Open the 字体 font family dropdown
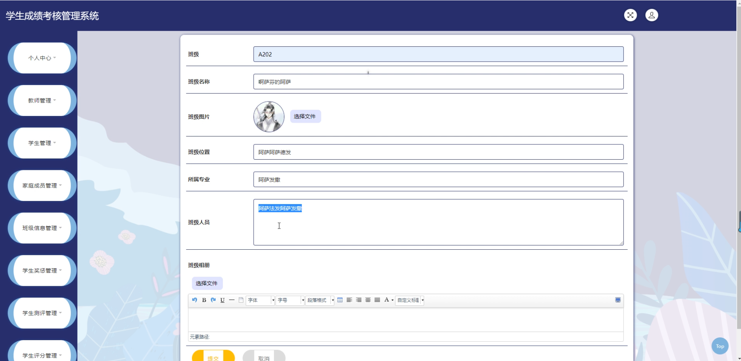Screen dimensions: 741x361 point(260,300)
